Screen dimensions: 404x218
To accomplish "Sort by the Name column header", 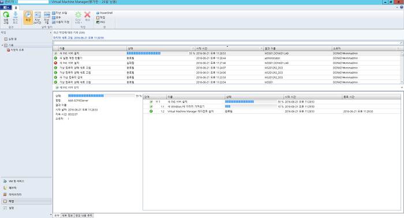I will [92, 48].
